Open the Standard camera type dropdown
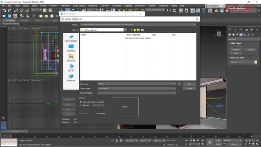 (244, 39)
